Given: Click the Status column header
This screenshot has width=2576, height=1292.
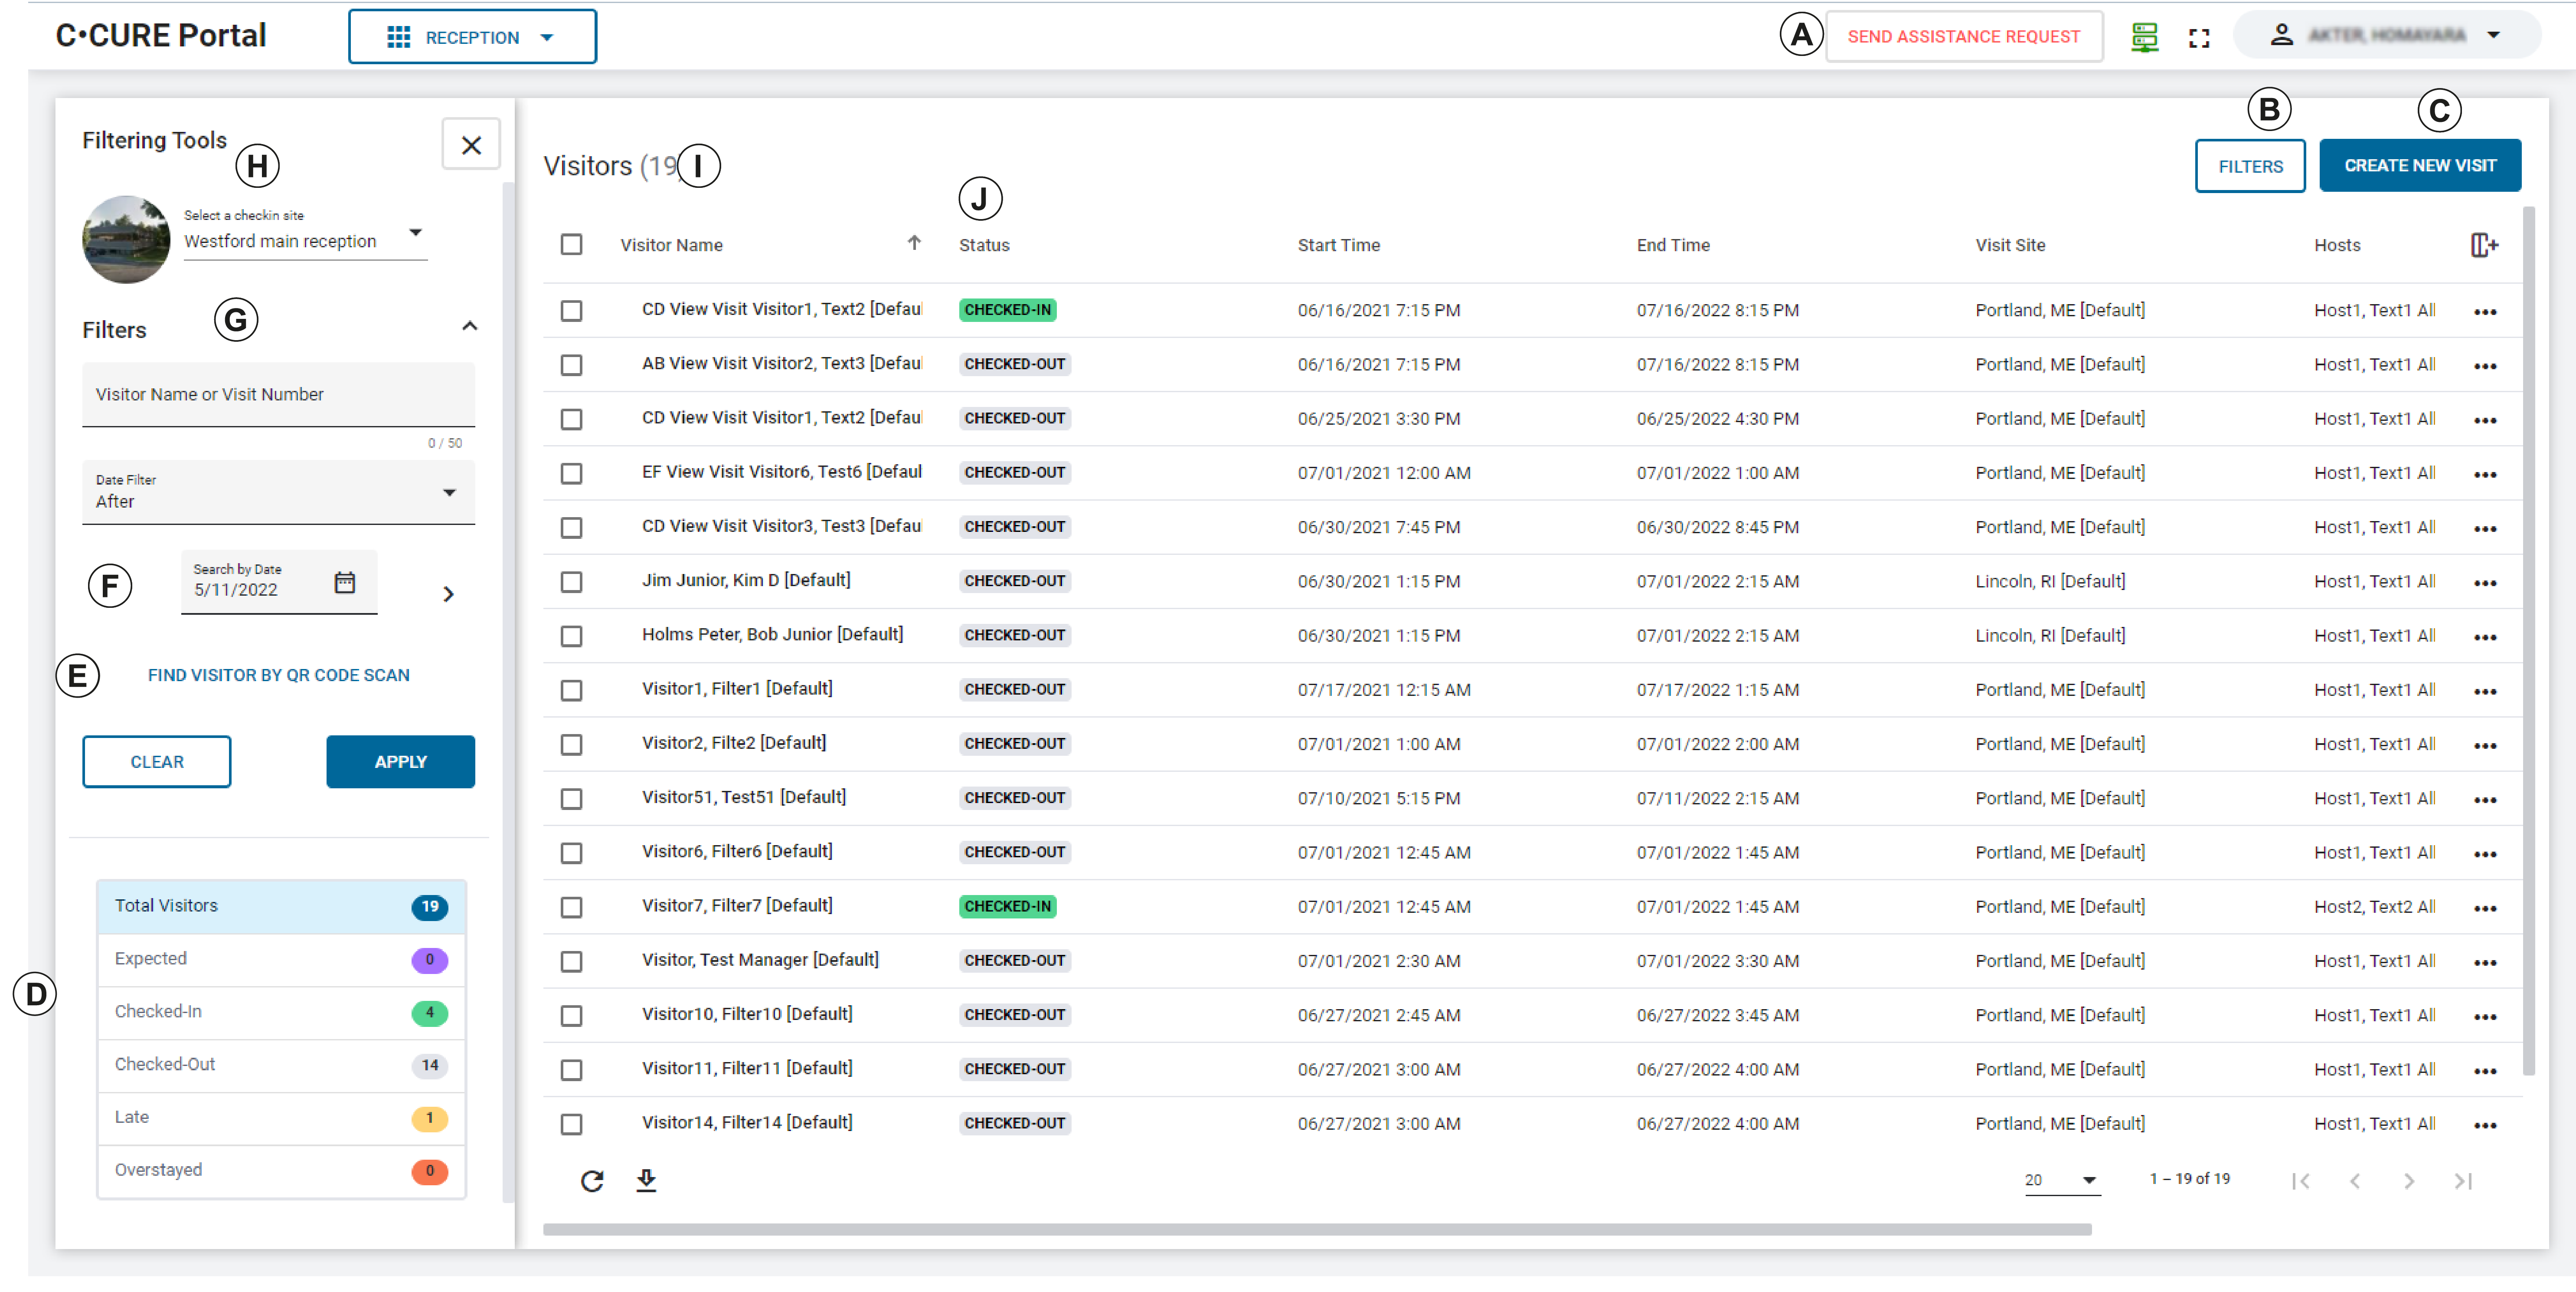Looking at the screenshot, I should pos(984,245).
